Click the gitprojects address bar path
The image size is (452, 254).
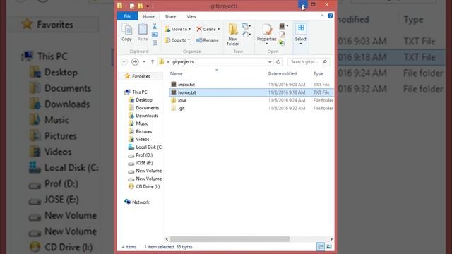(x=183, y=62)
